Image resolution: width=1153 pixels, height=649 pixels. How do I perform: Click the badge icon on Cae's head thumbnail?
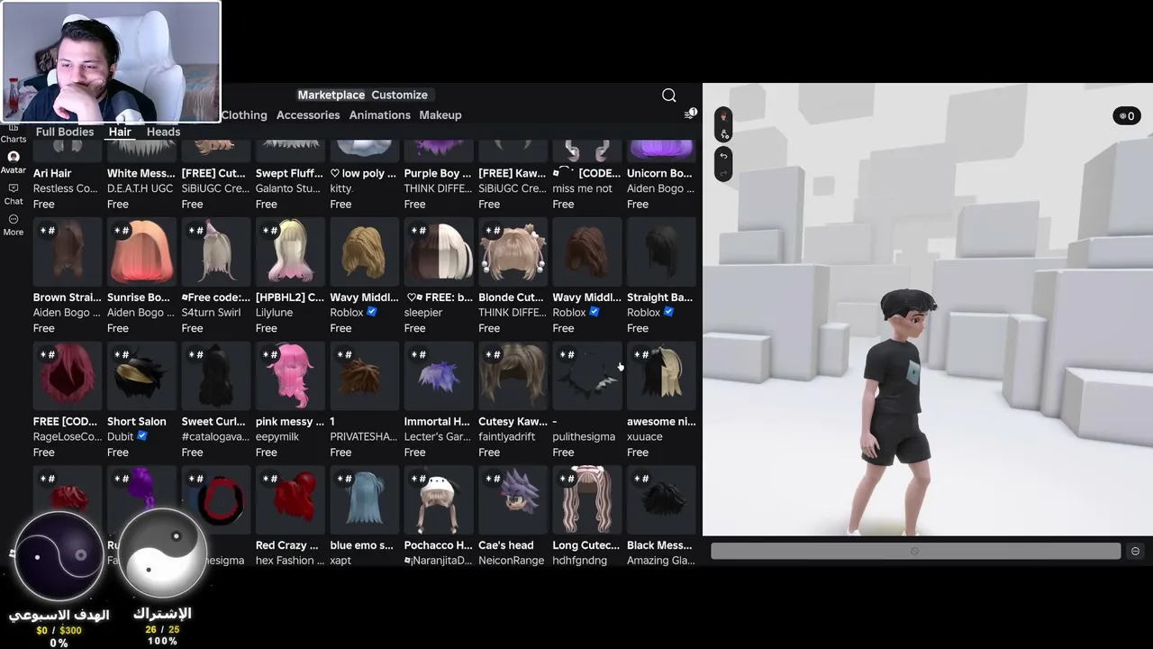[x=493, y=479]
